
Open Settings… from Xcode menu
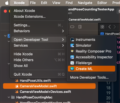tap(39, 25)
